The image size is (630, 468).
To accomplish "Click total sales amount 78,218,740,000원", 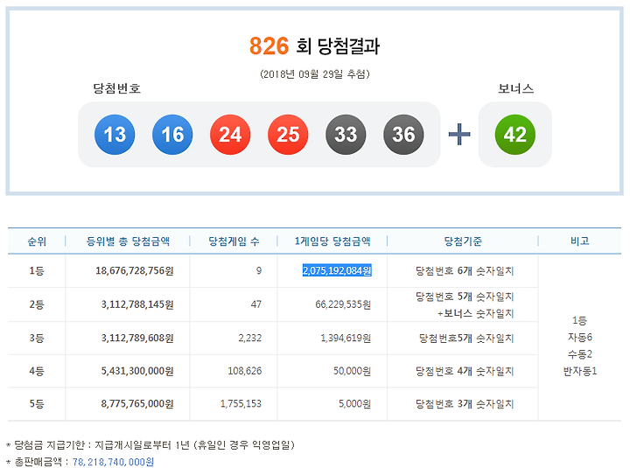I will click(x=113, y=462).
